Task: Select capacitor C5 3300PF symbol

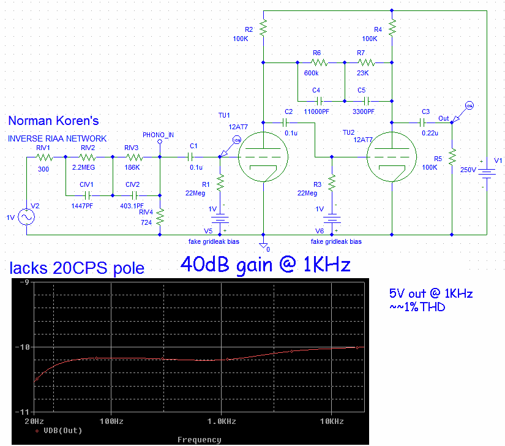Action: [366, 102]
